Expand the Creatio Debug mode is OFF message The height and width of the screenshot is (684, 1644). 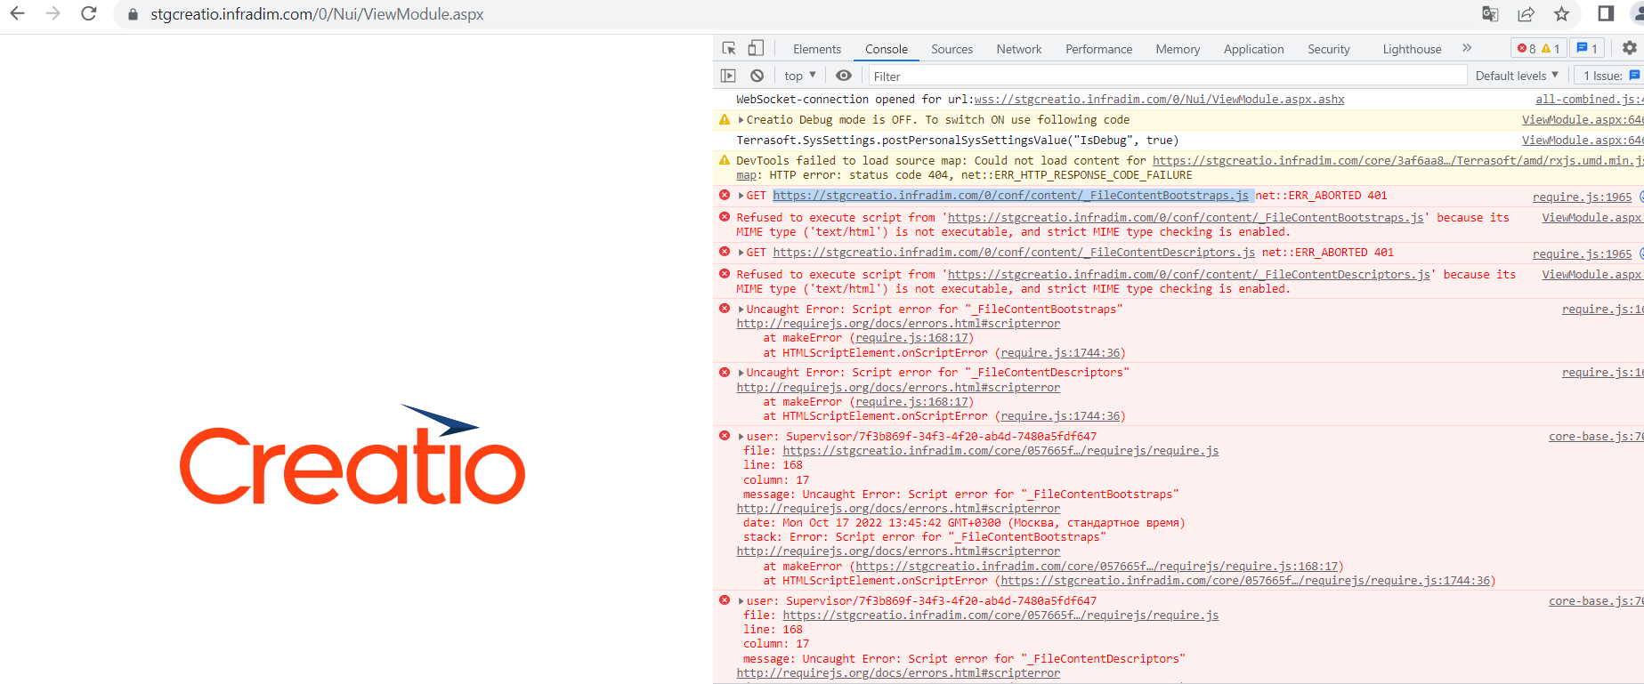741,120
